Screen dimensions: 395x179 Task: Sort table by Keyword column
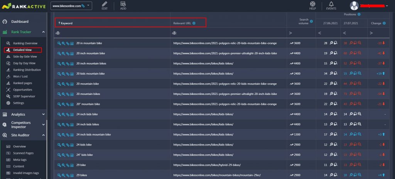66,23
